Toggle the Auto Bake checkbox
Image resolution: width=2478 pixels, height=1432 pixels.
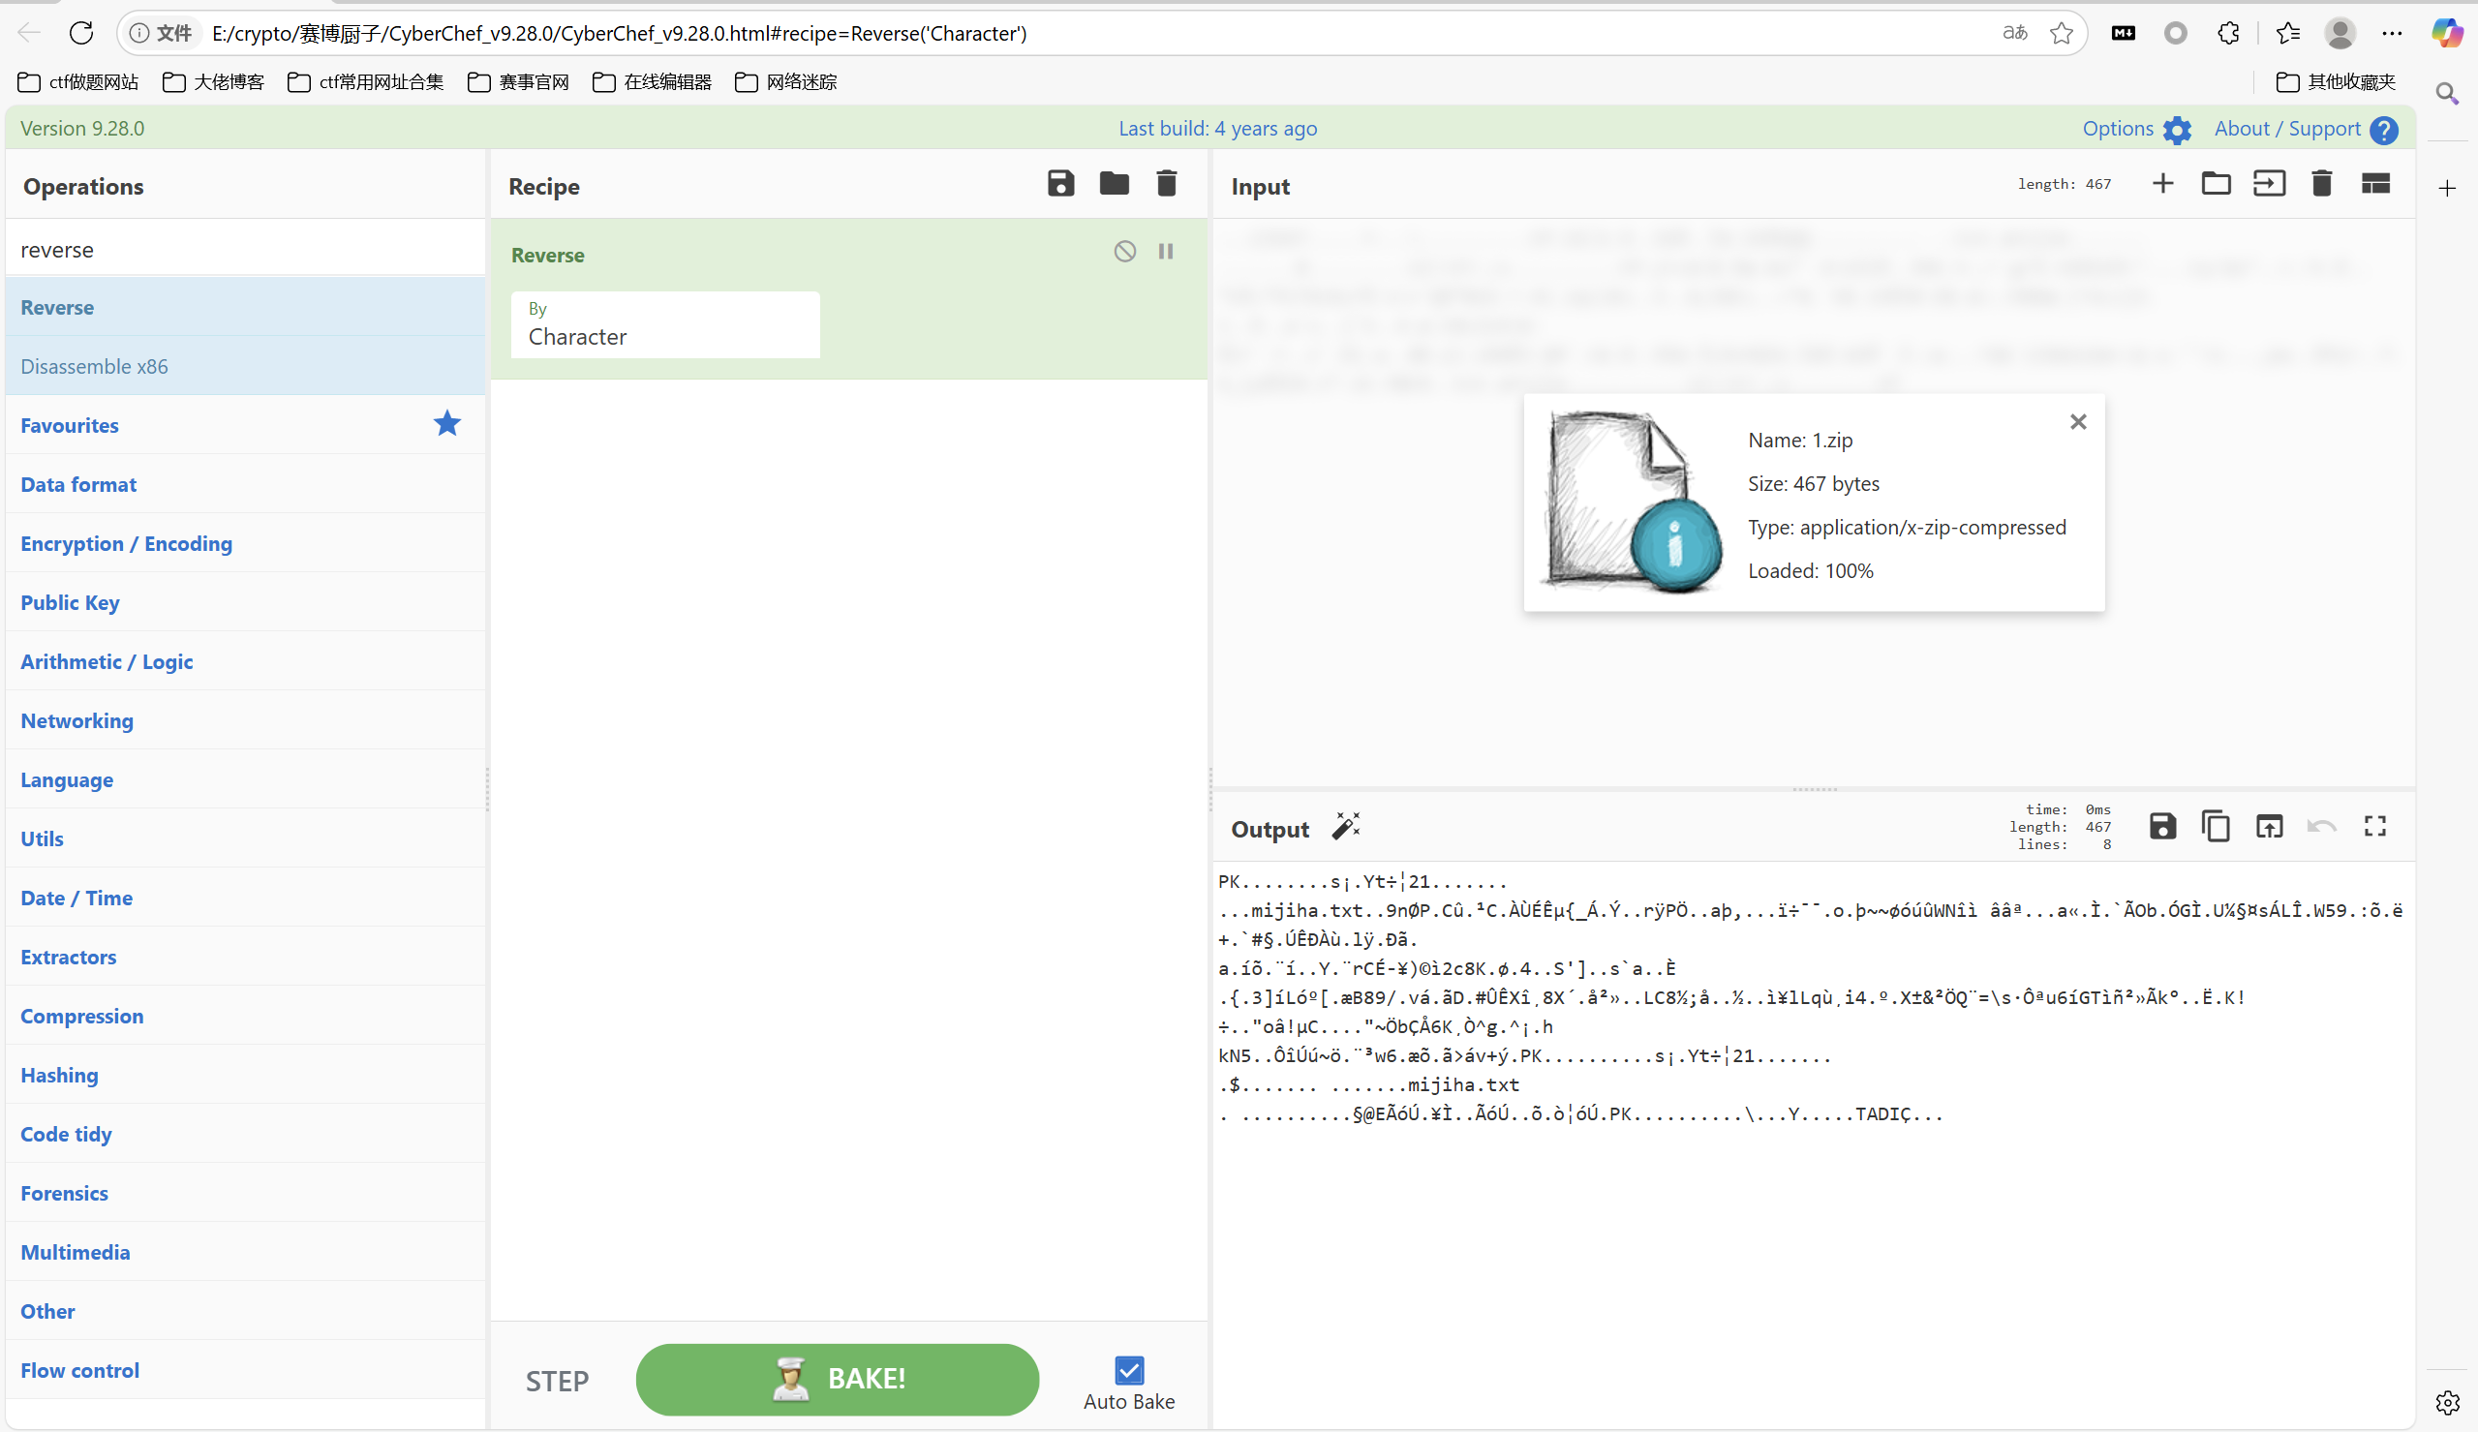pyautogui.click(x=1129, y=1370)
